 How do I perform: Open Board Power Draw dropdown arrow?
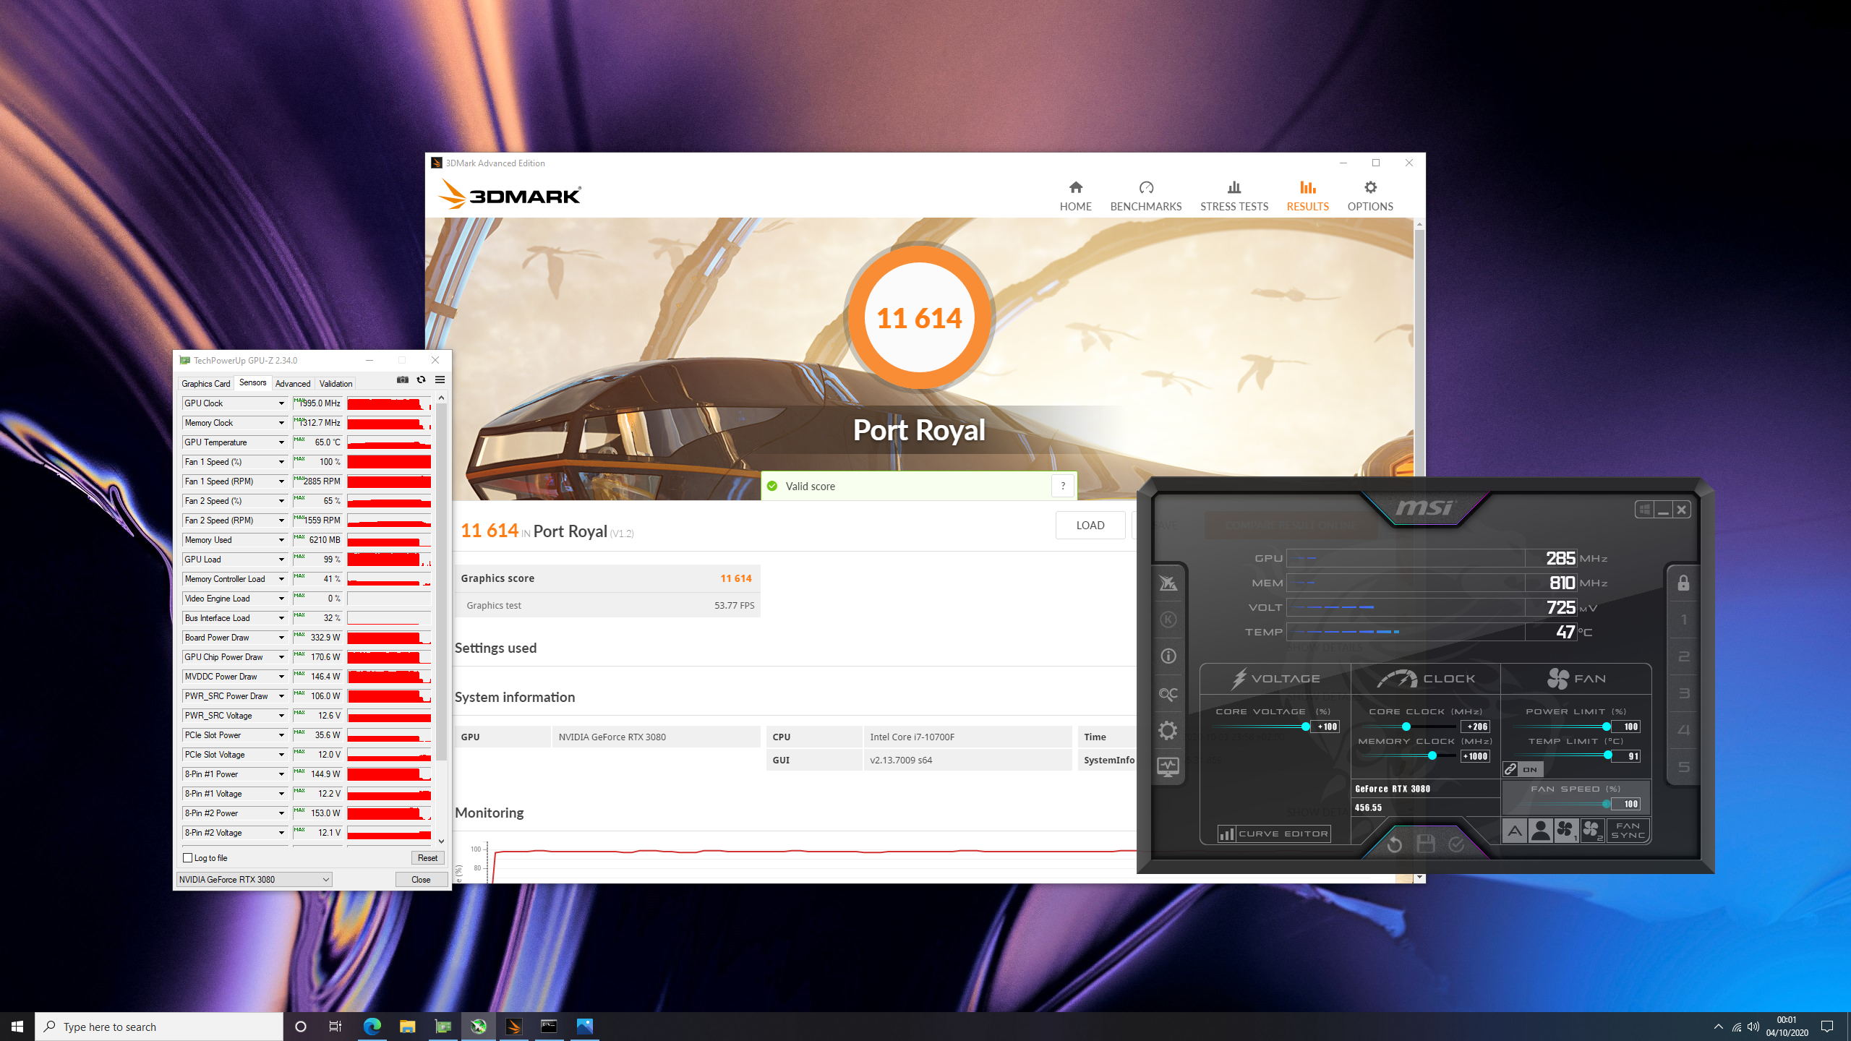(281, 638)
